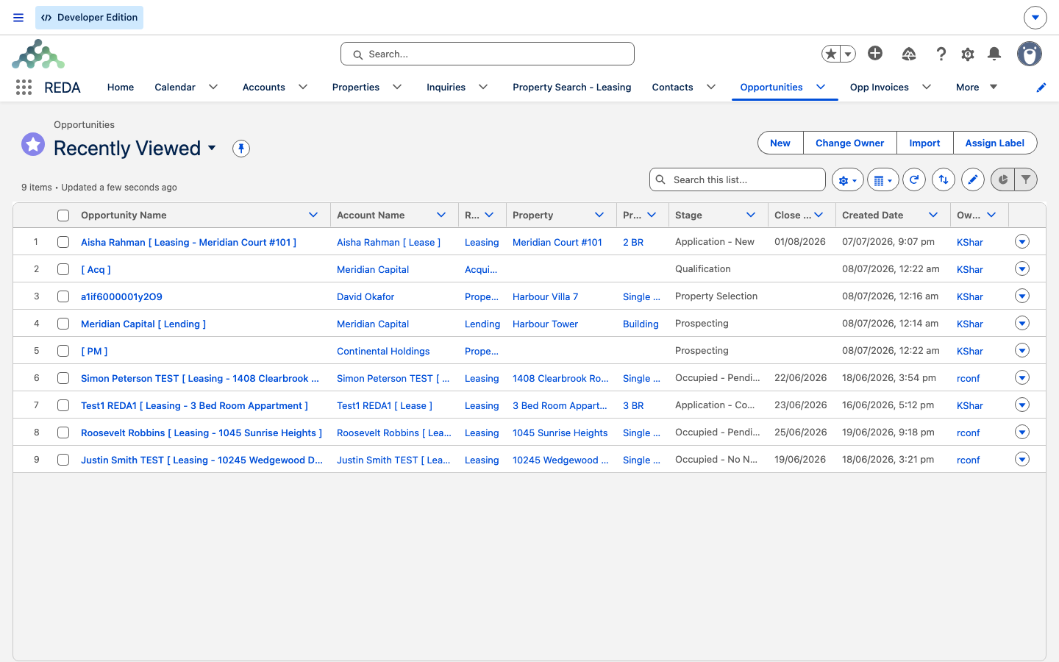Screen dimensions: 1059x662
Task: Pin the Recently Viewed list view
Action: pyautogui.click(x=241, y=149)
